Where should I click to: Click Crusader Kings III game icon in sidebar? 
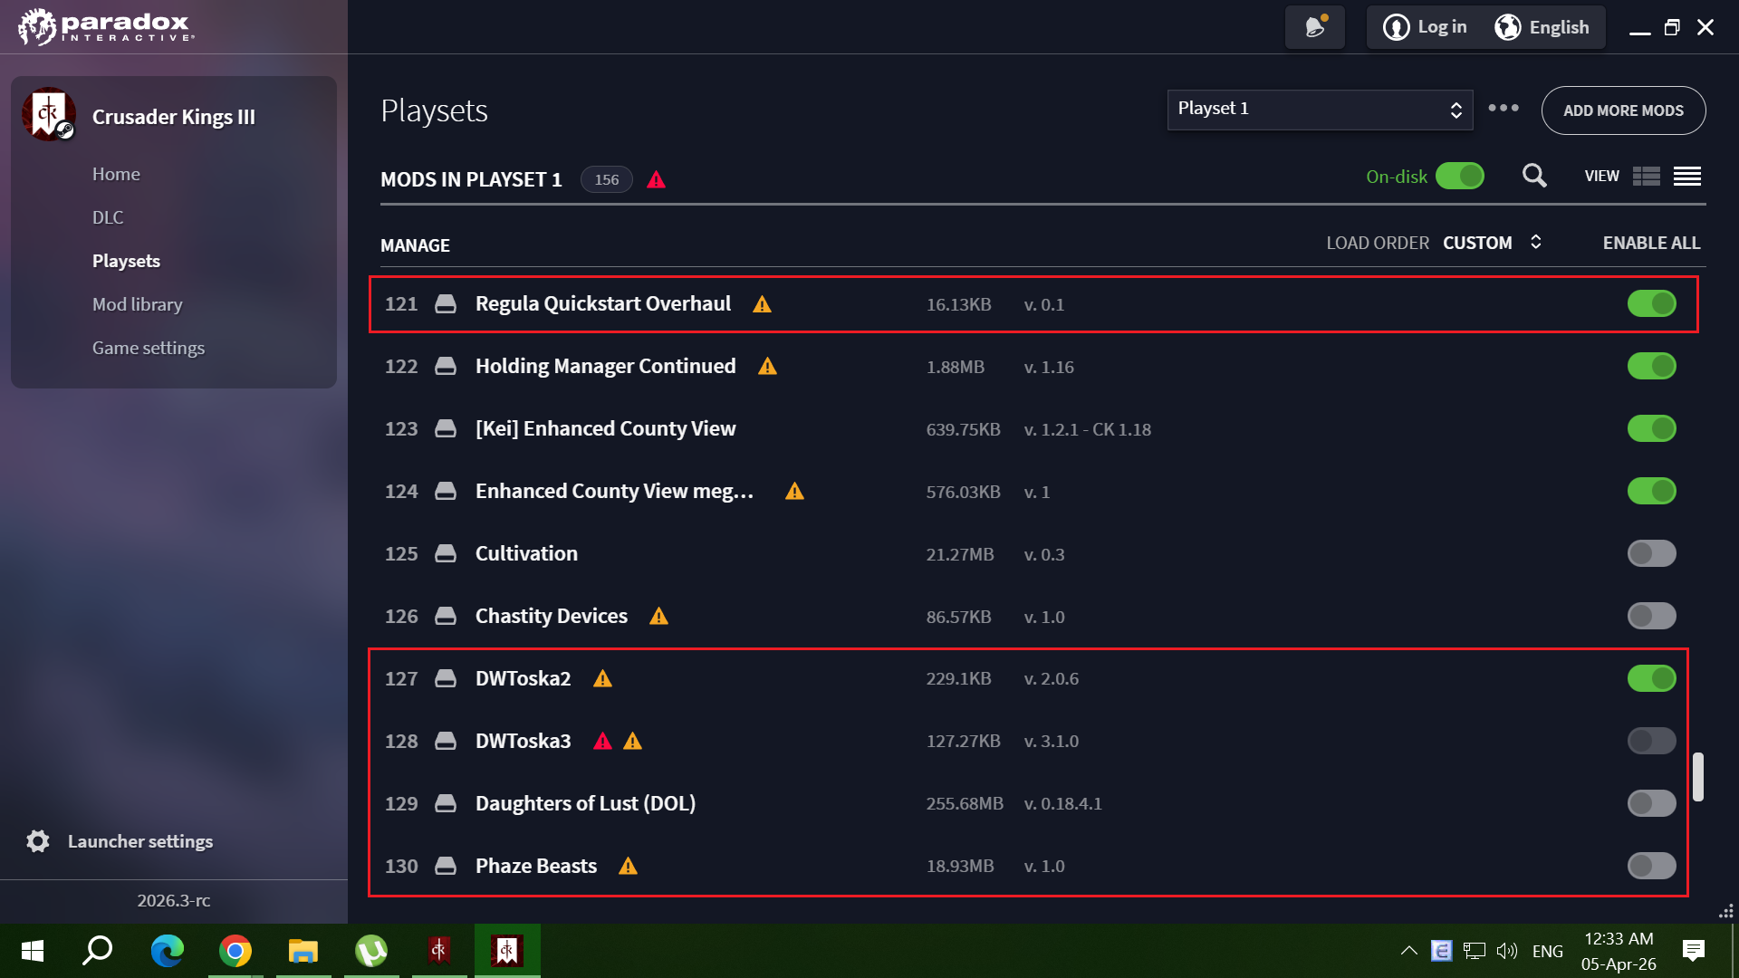point(49,115)
